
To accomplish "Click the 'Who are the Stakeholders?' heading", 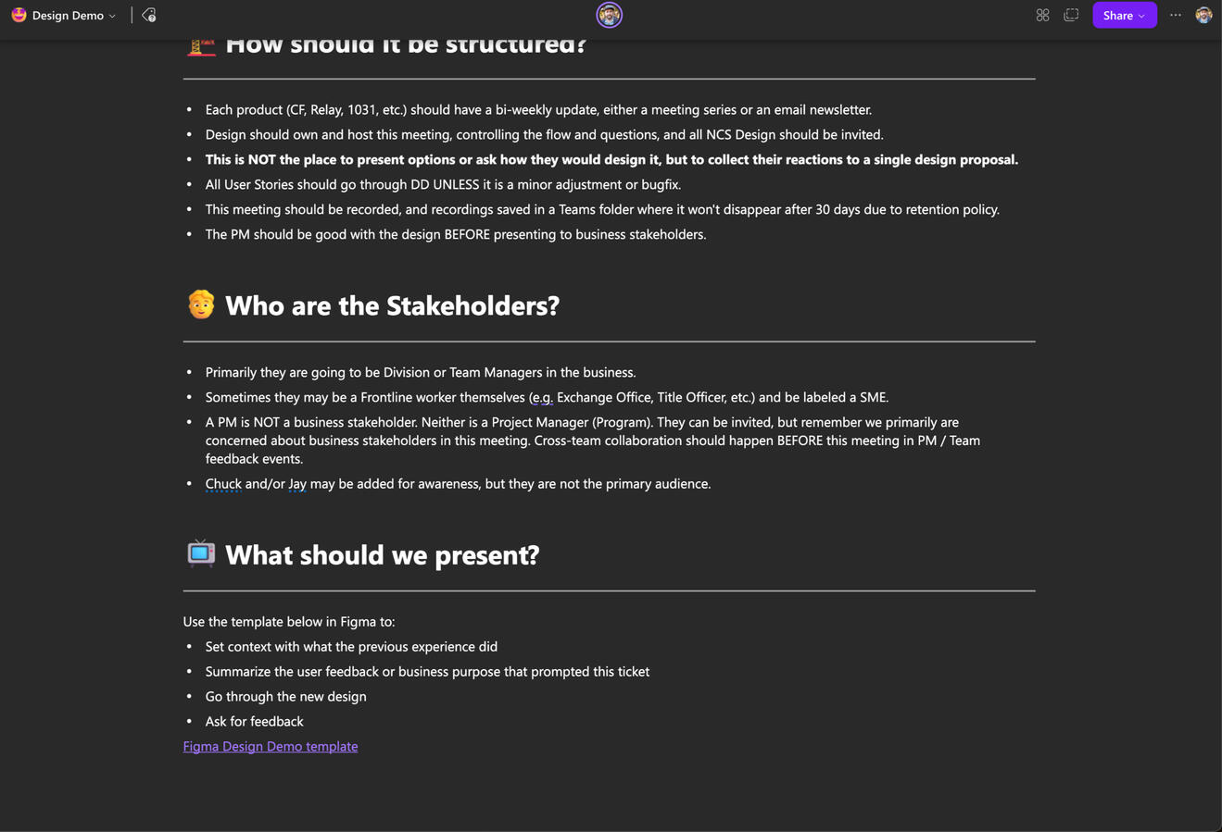I will tap(392, 305).
